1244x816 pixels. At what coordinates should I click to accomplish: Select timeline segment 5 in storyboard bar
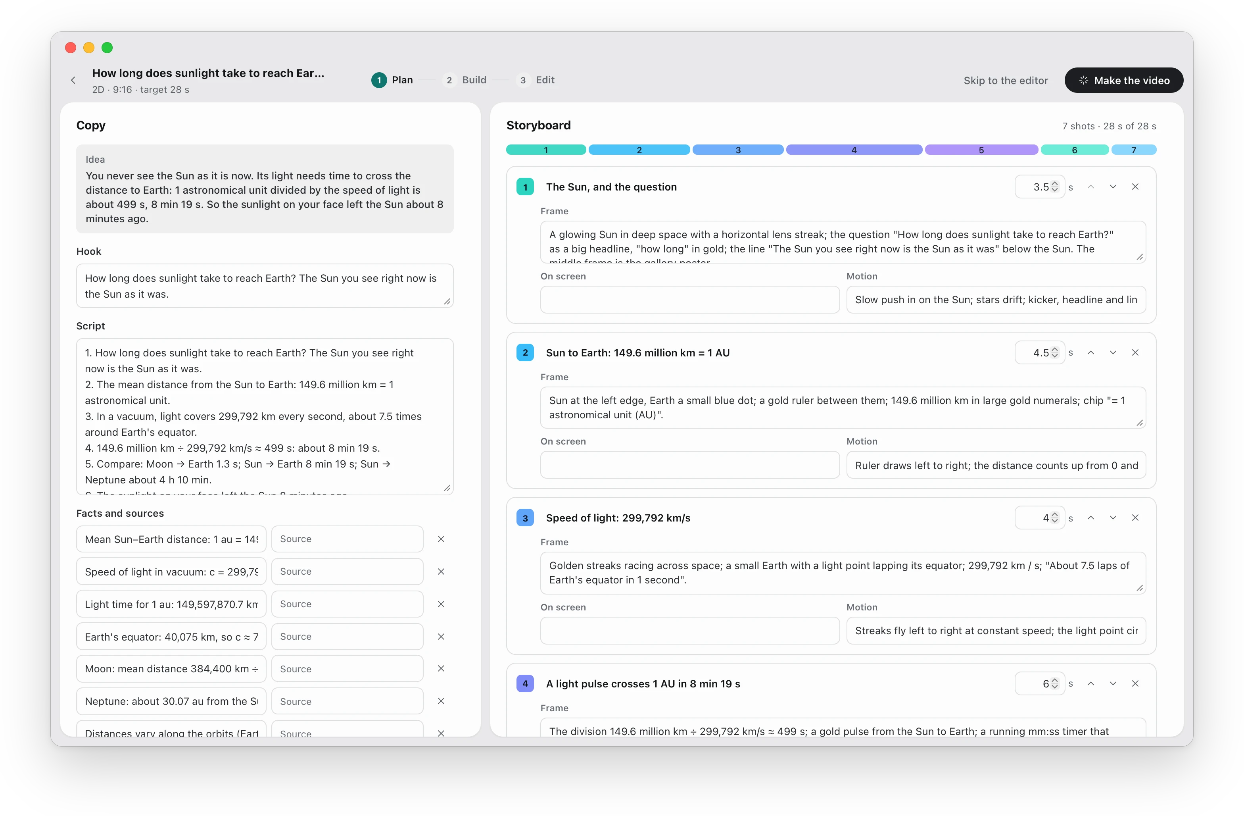[x=981, y=150]
